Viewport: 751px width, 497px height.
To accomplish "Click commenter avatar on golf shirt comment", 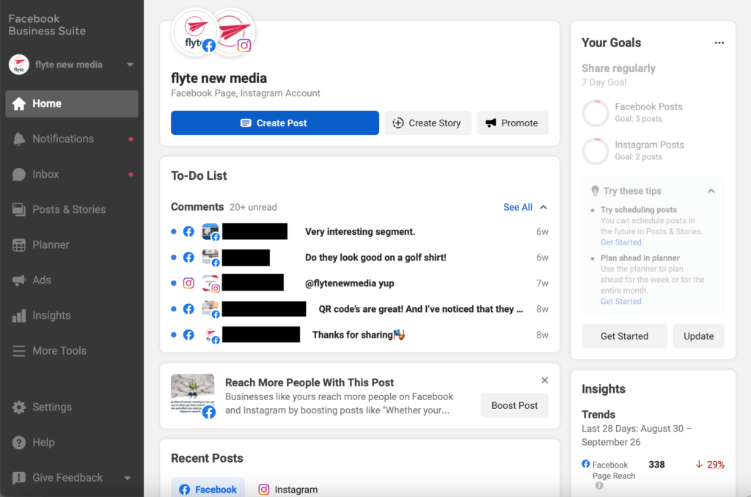I will (x=210, y=258).
